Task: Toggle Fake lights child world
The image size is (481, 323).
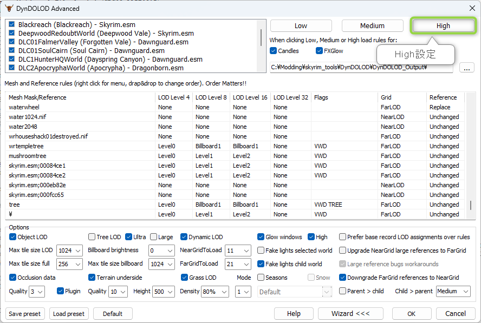Action: [261, 264]
